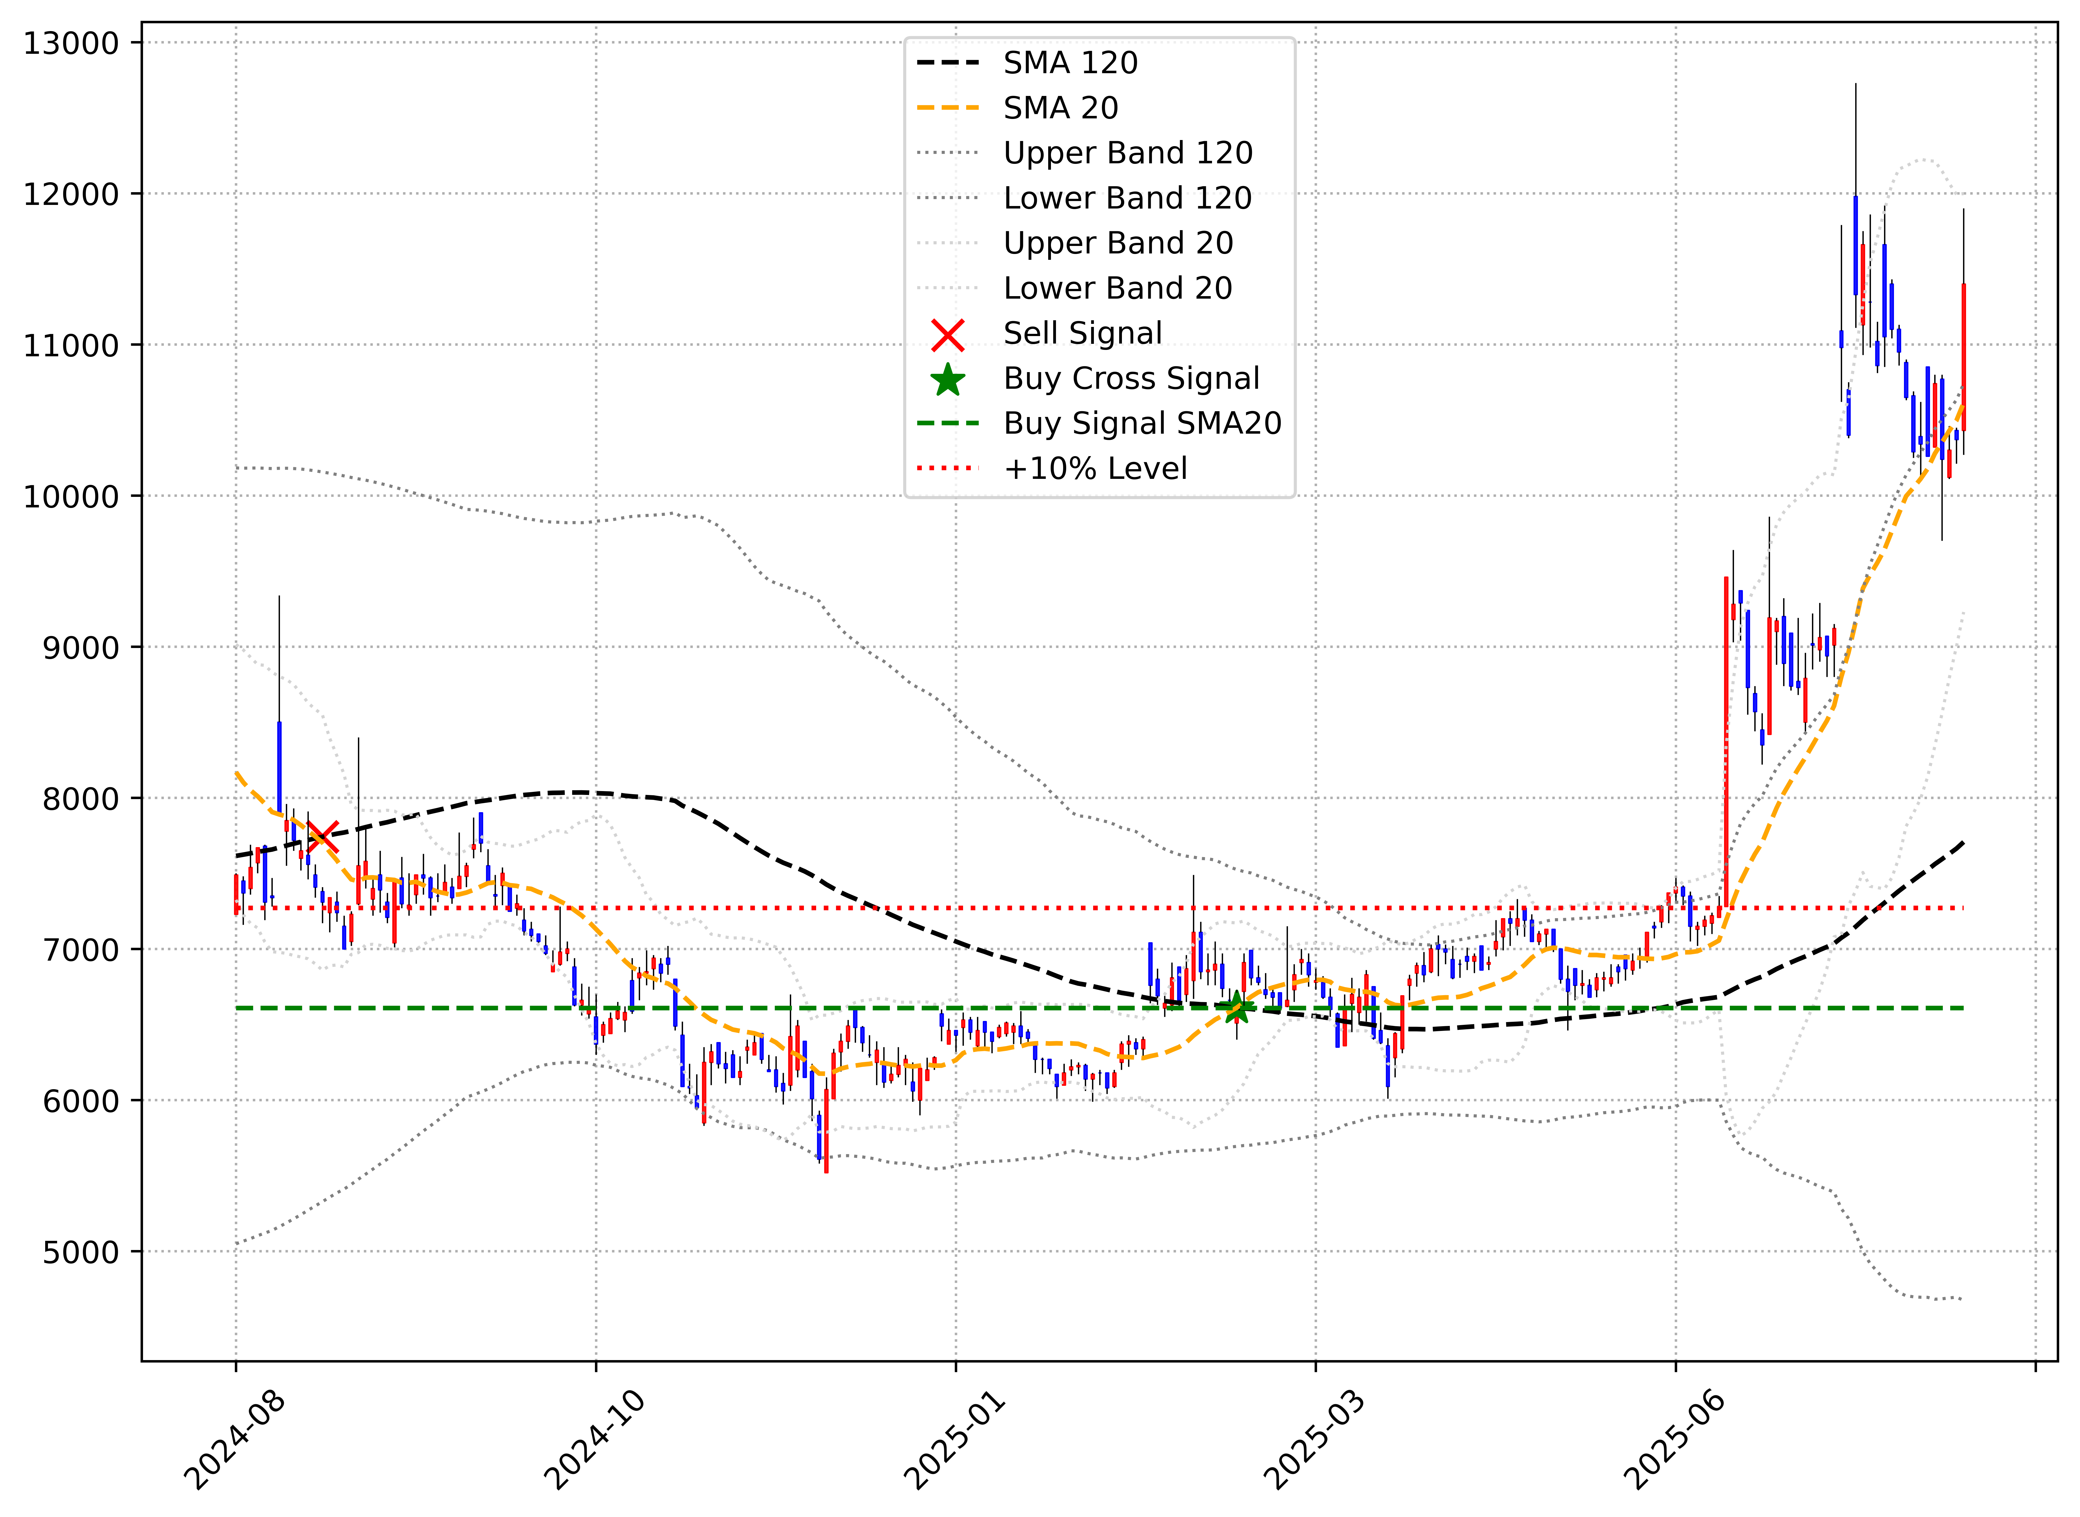The image size is (2080, 1517).
Task: Click the 2025-01 x-axis date label
Action: [x=955, y=1440]
